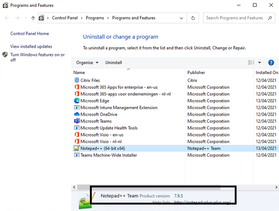Click the Teams Machine-Wide Installer icon
This screenshot has height=211, width=279.
click(x=77, y=155)
